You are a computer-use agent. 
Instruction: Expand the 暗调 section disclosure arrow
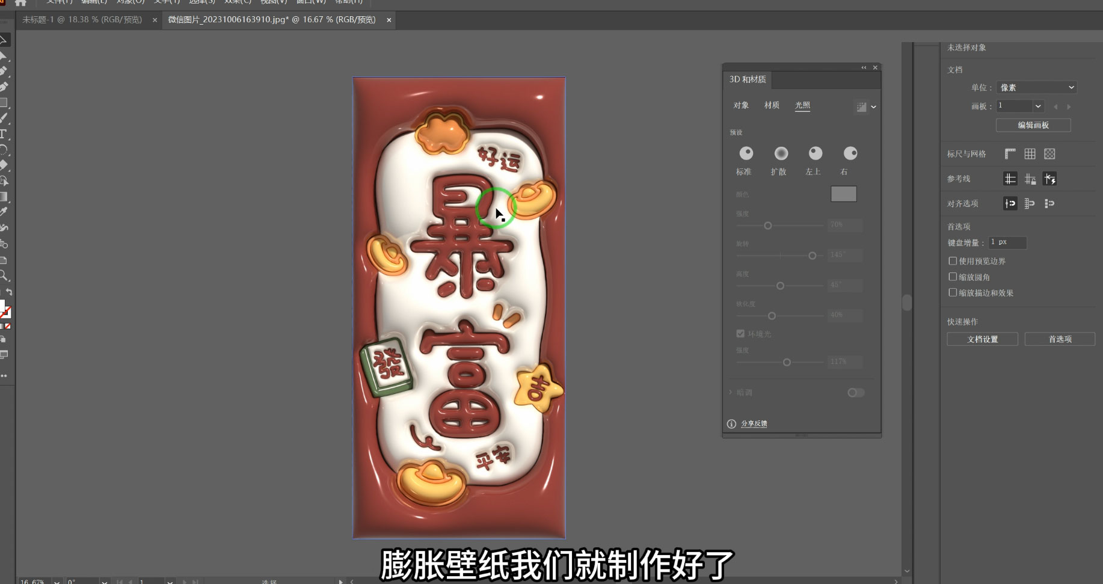click(731, 392)
